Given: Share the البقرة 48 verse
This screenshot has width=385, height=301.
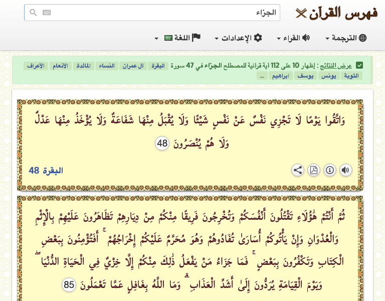Looking at the screenshot, I should pyautogui.click(x=298, y=170).
